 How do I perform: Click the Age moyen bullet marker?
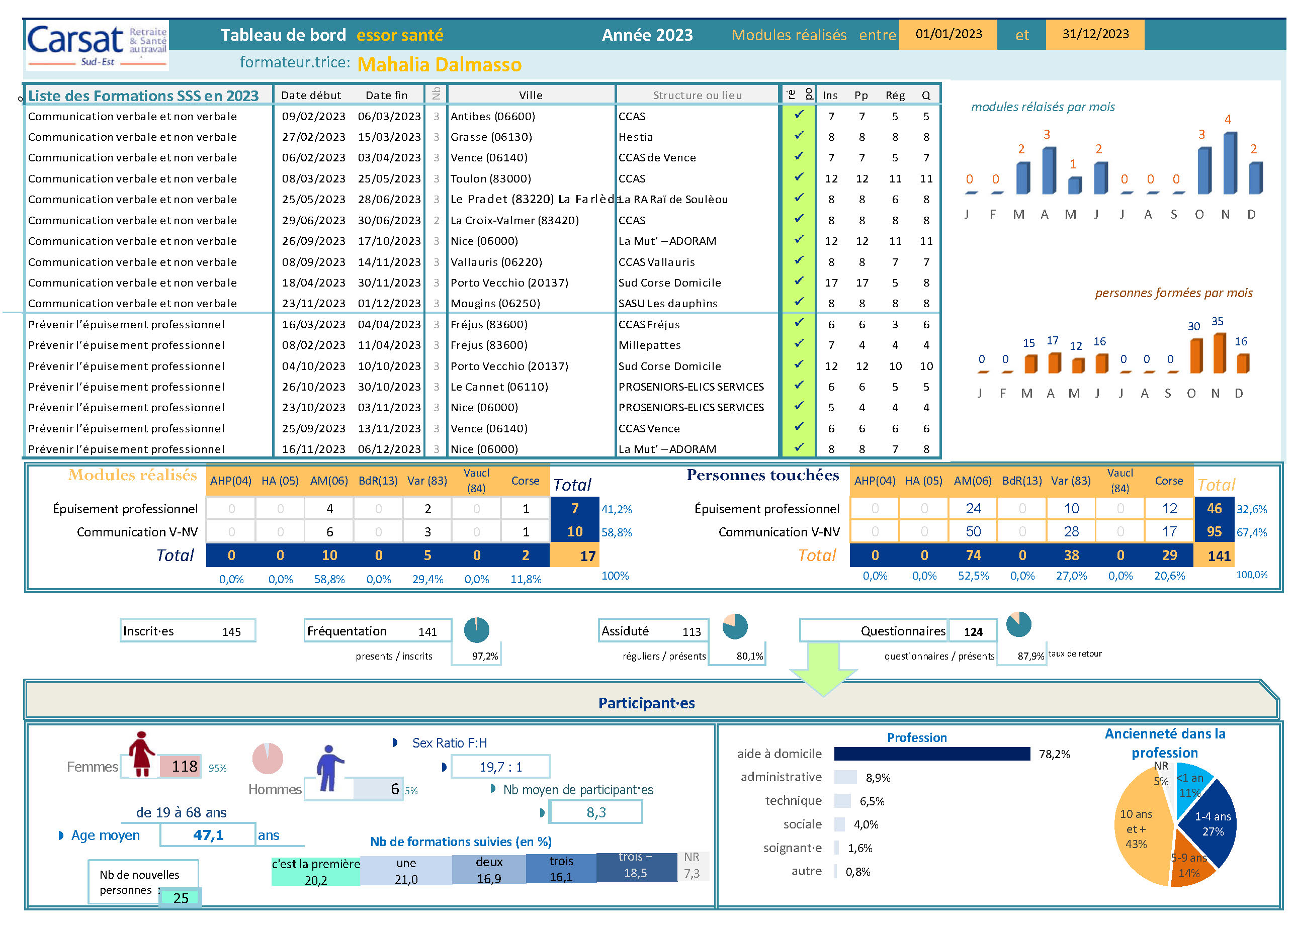point(61,835)
